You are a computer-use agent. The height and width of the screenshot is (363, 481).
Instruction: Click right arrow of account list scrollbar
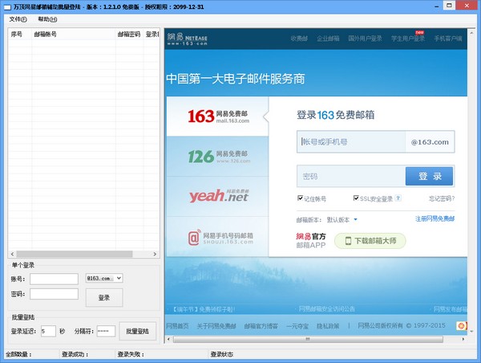click(155, 255)
